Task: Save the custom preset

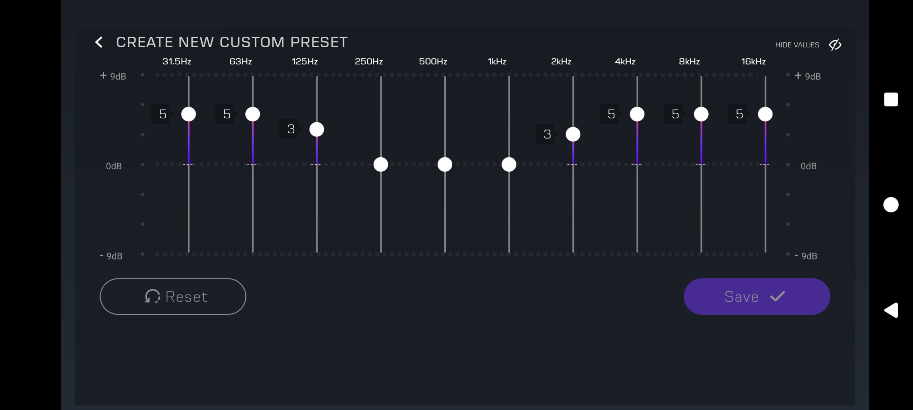Action: pos(756,297)
